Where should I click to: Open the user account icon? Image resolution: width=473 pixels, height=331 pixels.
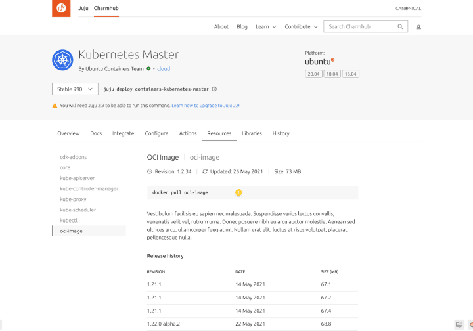coord(418,27)
